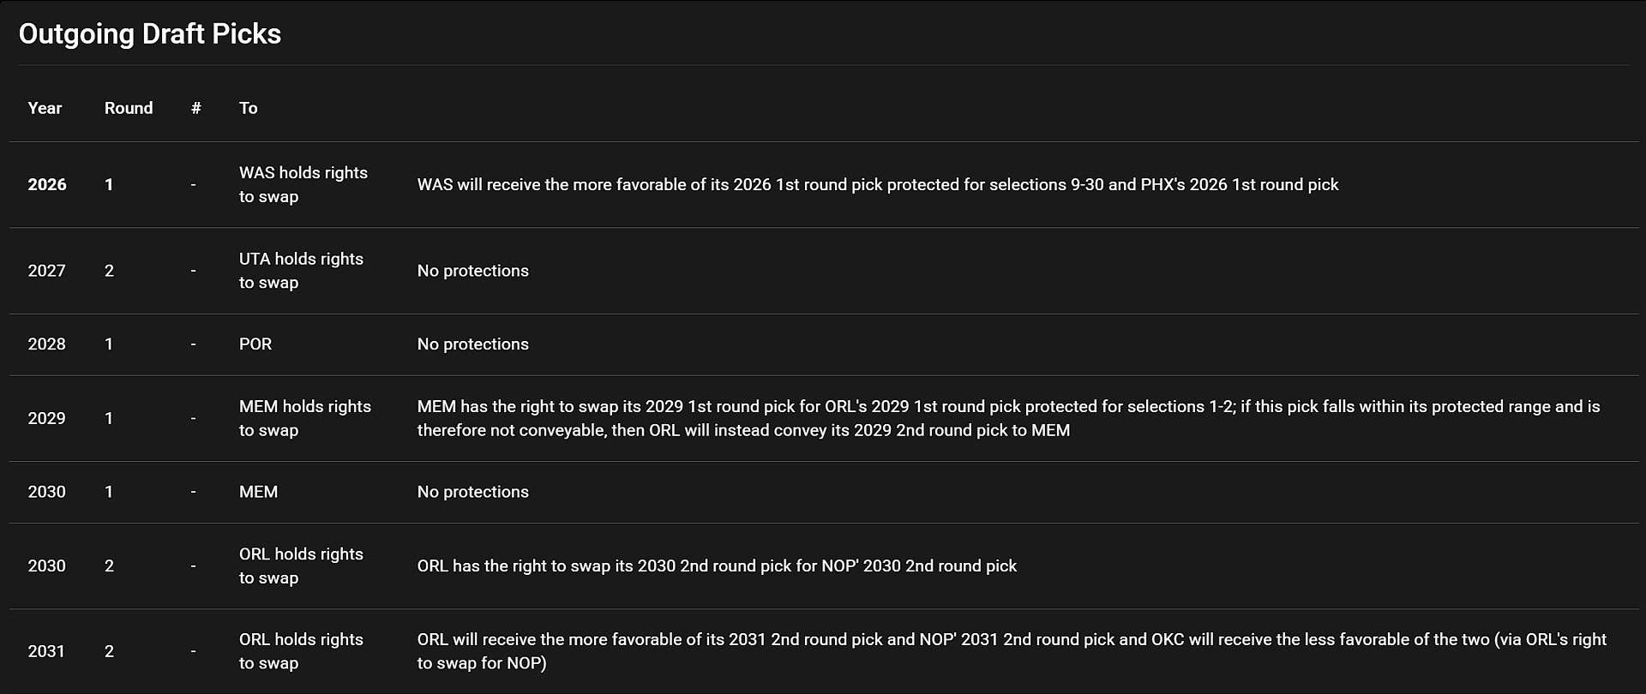Screen dimensions: 1646x694
Task: Select the 2028 year cell
Action: pos(46,344)
